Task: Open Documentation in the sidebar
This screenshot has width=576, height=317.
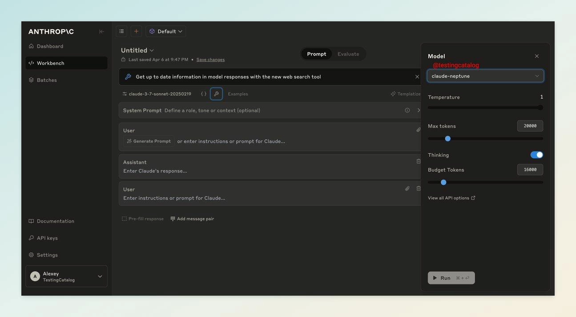Action: coord(66,221)
